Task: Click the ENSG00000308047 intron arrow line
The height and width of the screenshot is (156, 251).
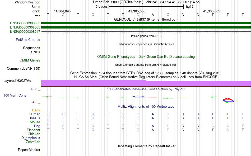Action: 146,32
